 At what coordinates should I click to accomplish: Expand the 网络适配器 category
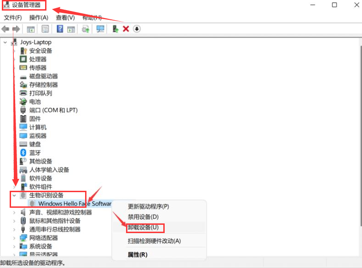point(14,238)
